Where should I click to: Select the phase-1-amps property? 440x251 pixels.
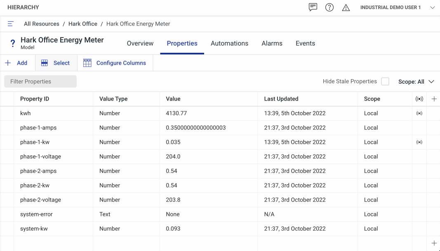38,128
